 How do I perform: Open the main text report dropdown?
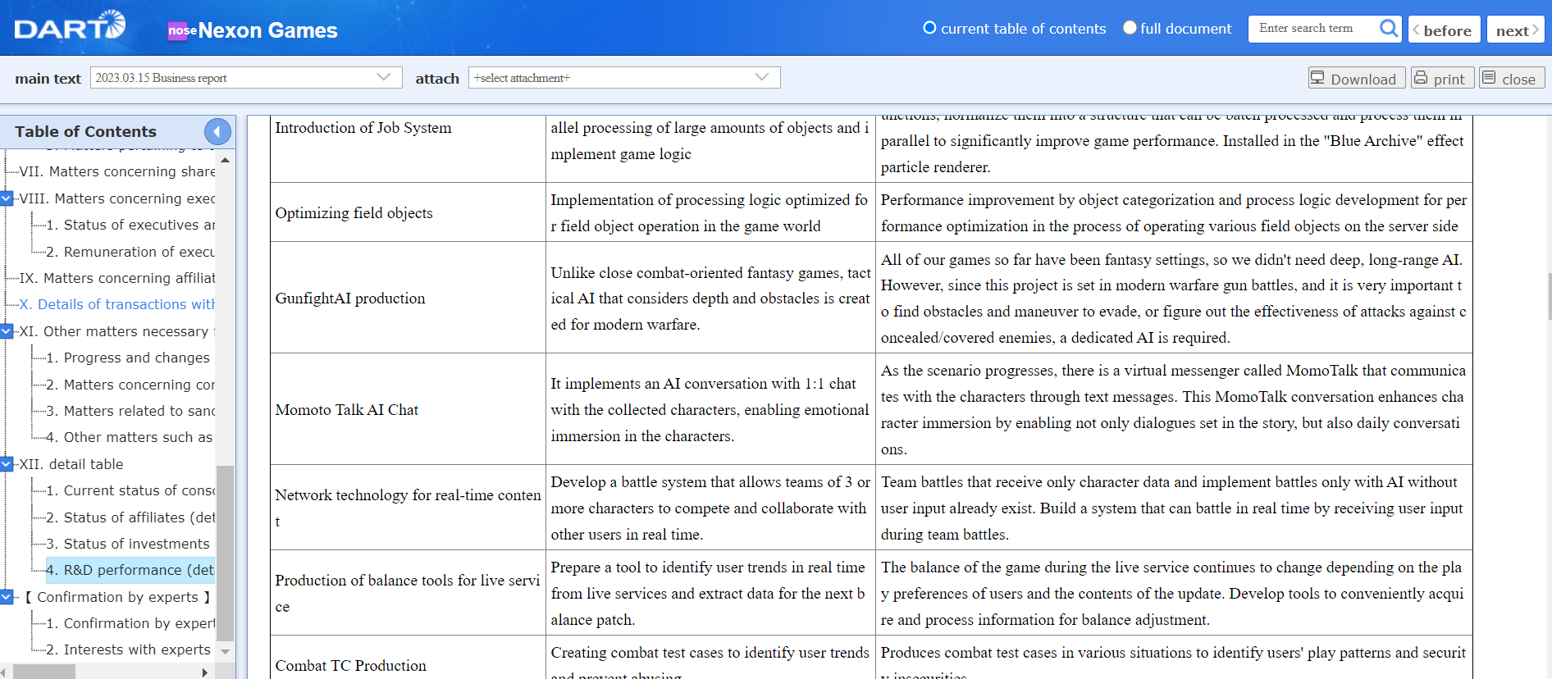pos(246,78)
